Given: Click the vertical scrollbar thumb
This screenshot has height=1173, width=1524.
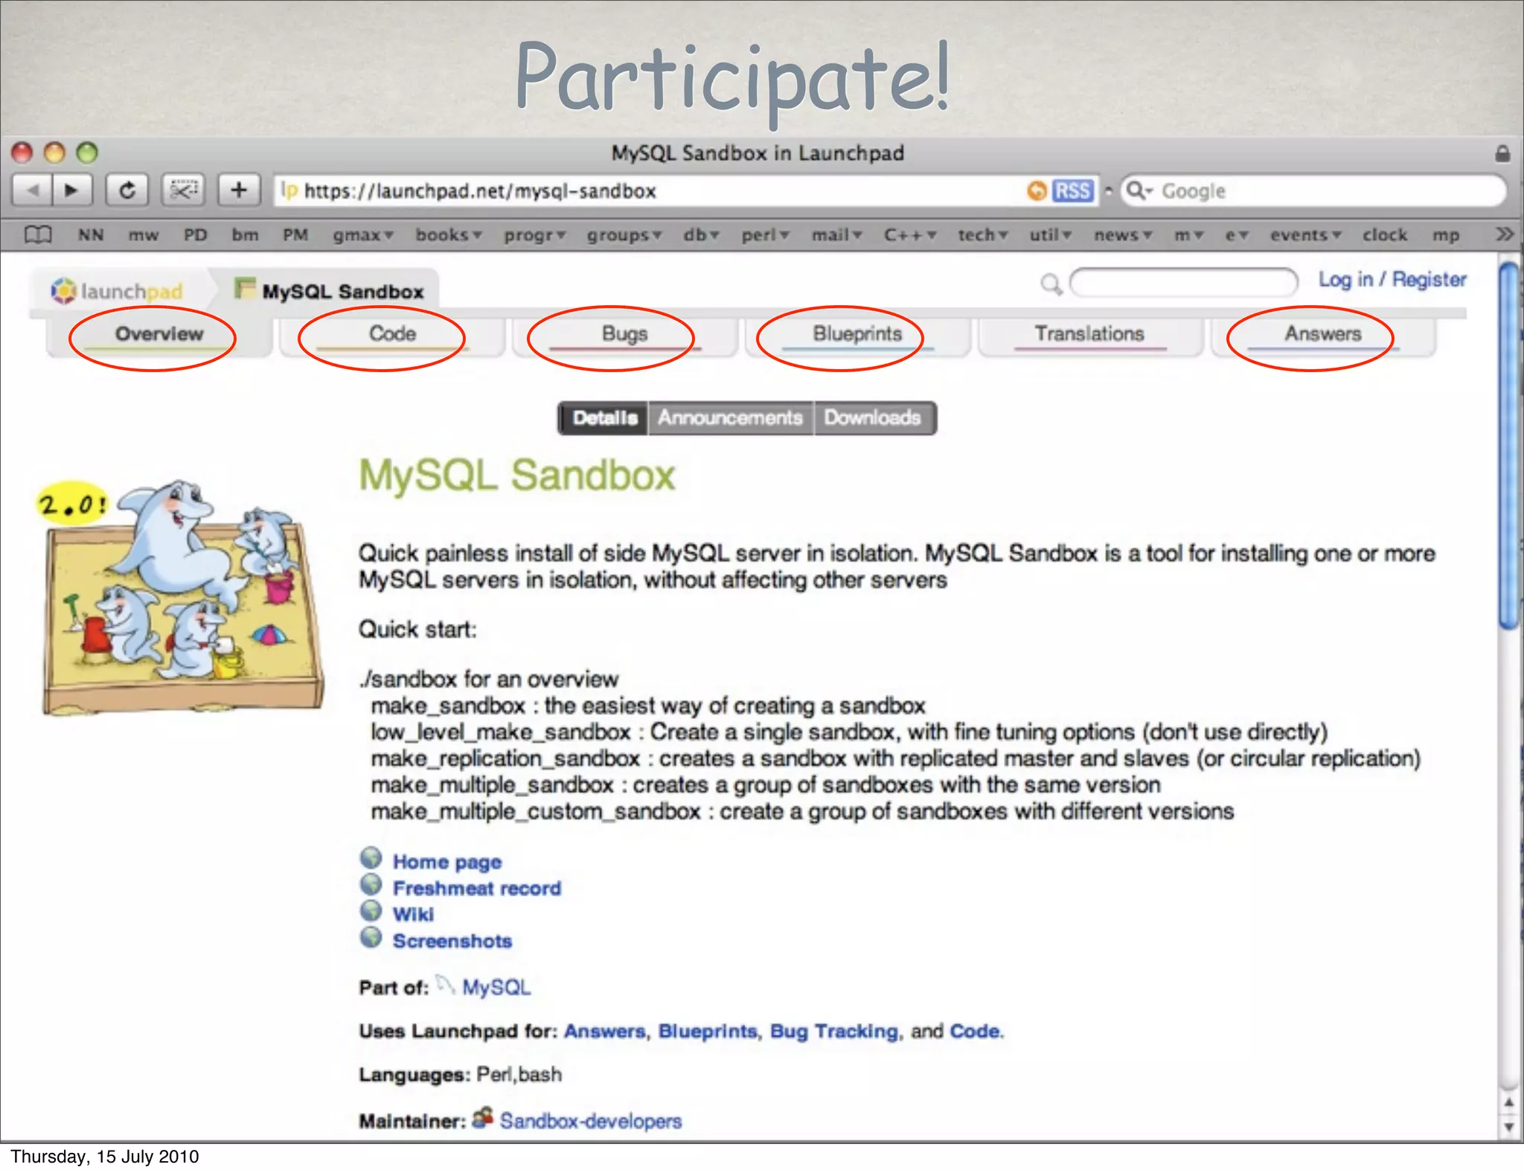Looking at the screenshot, I should pyautogui.click(x=1510, y=446).
